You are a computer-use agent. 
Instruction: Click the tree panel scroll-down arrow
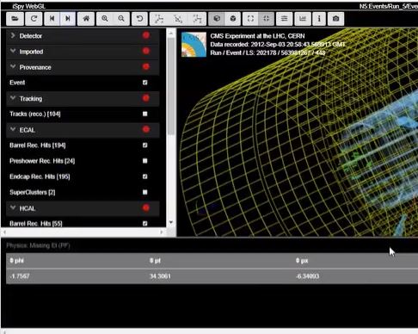[x=171, y=222]
